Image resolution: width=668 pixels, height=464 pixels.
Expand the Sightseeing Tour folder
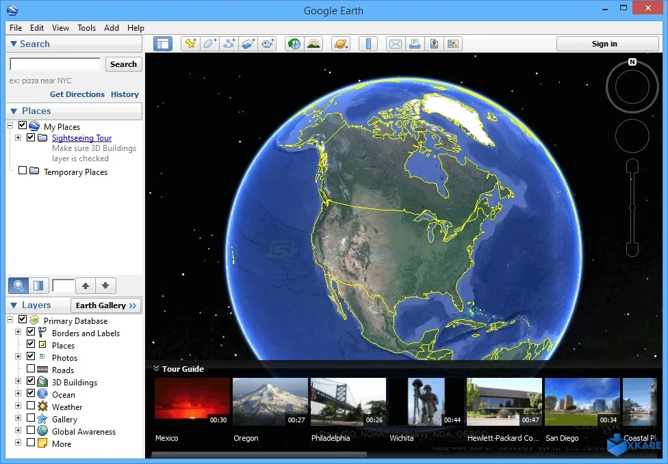[19, 137]
